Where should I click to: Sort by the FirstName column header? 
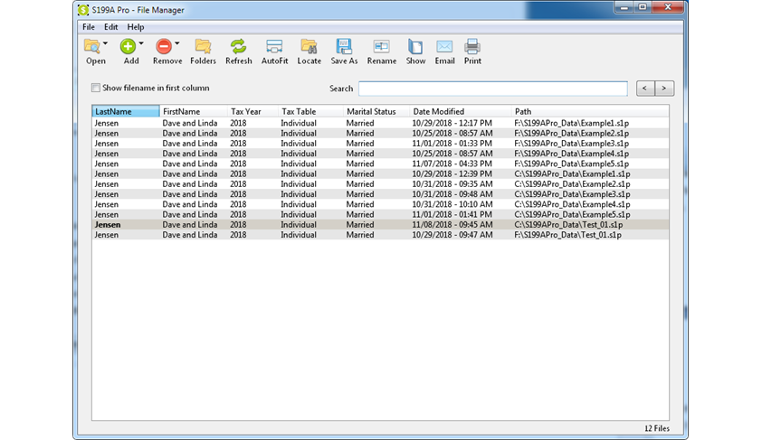point(194,111)
